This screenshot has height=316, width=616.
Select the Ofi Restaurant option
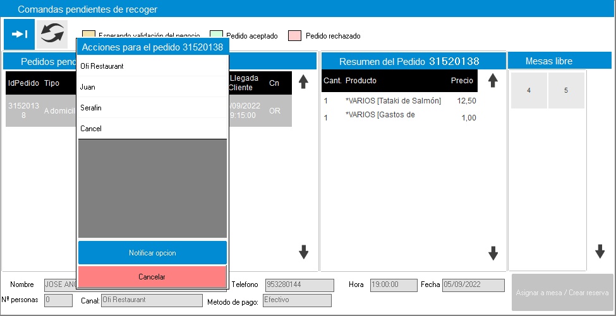click(152, 66)
